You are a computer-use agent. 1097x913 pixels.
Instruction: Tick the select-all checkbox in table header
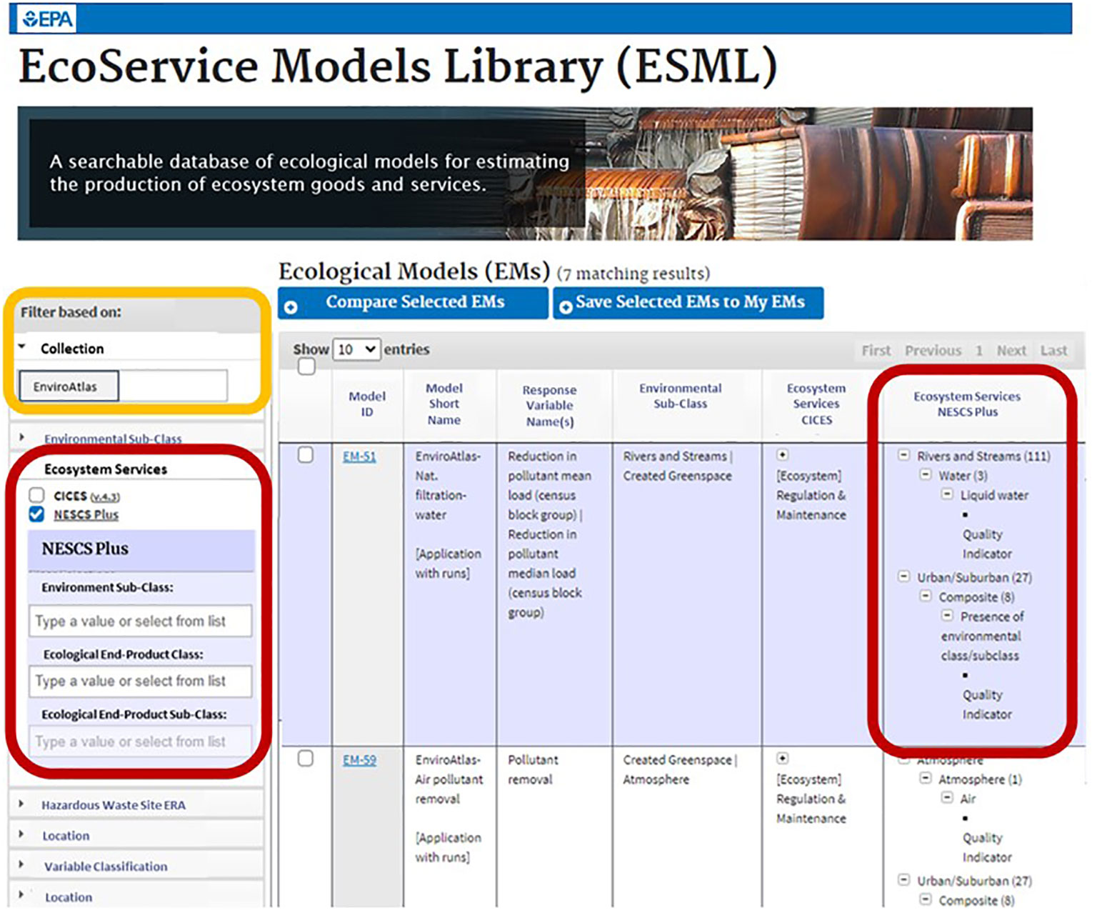(306, 366)
